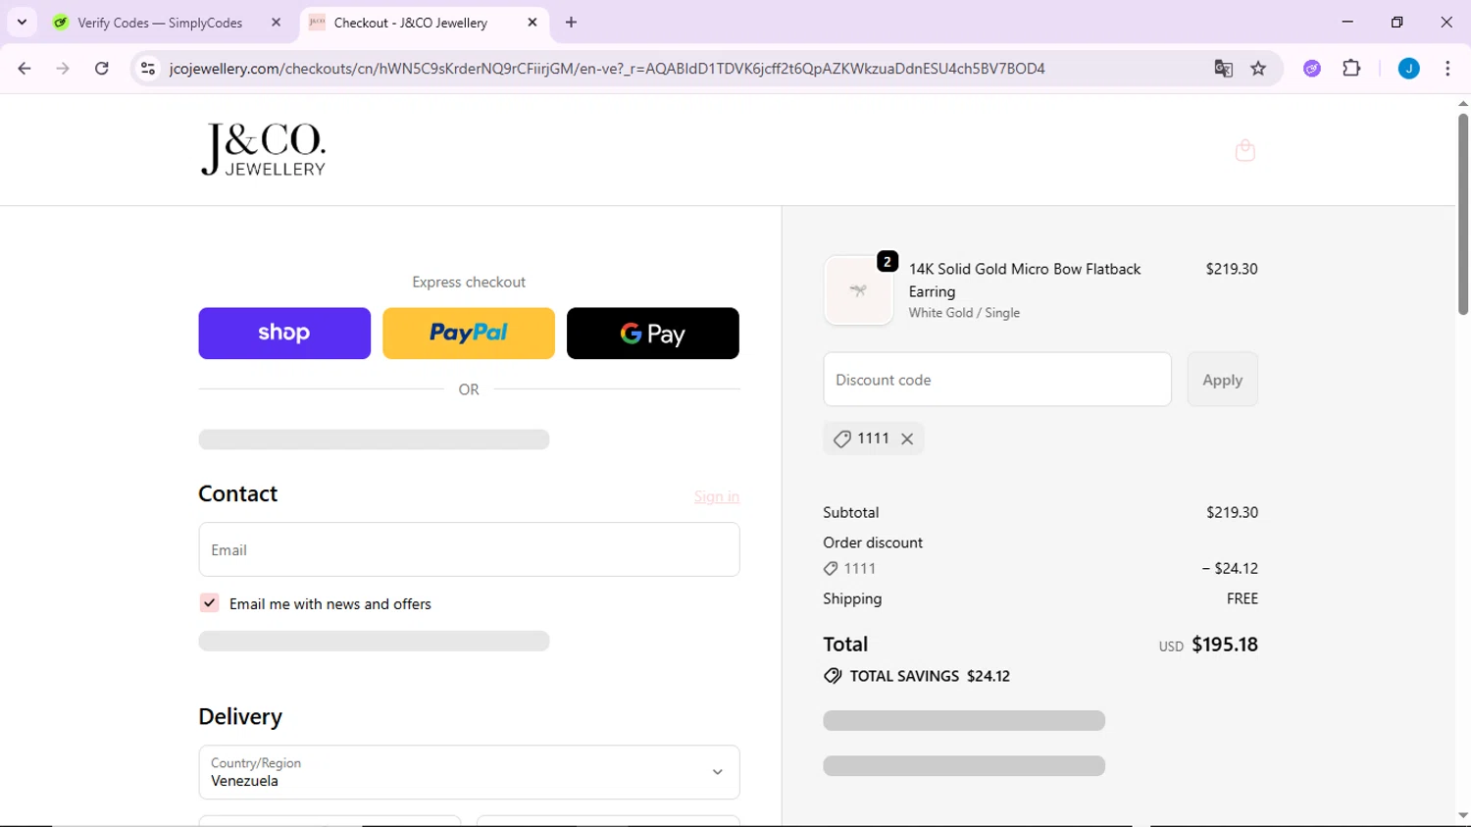Pay with Shop Pay button
Viewport: 1471px width, 827px height.
tap(284, 334)
